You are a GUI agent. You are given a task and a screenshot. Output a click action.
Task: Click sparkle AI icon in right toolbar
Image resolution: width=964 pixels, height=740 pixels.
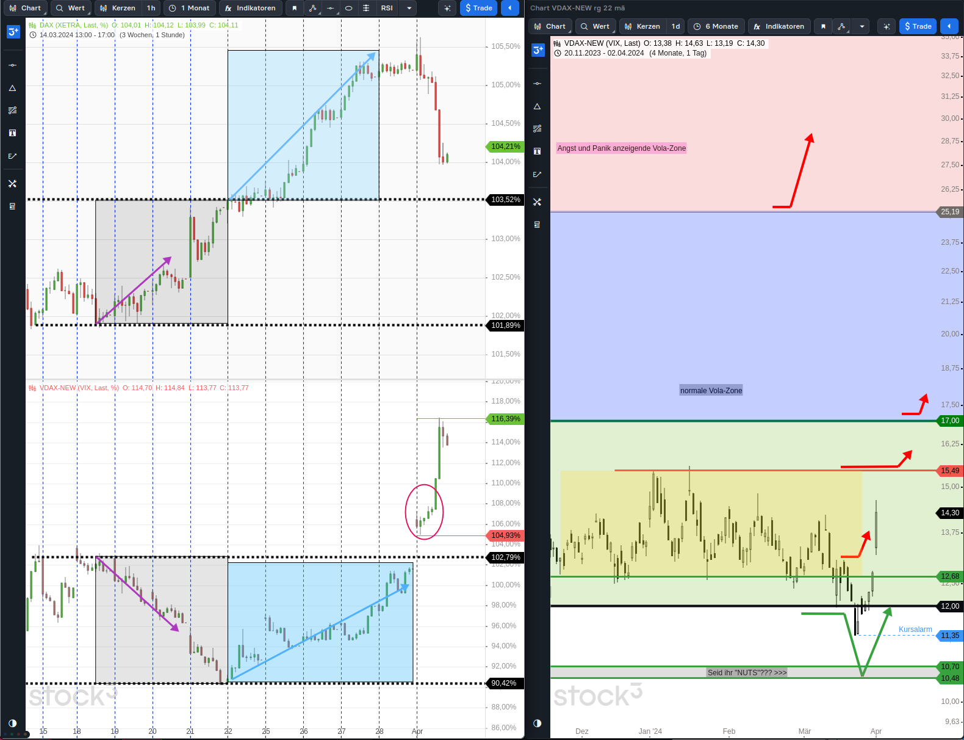click(887, 26)
